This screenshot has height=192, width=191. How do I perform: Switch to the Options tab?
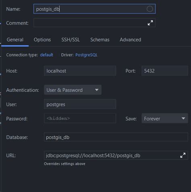[42, 40]
